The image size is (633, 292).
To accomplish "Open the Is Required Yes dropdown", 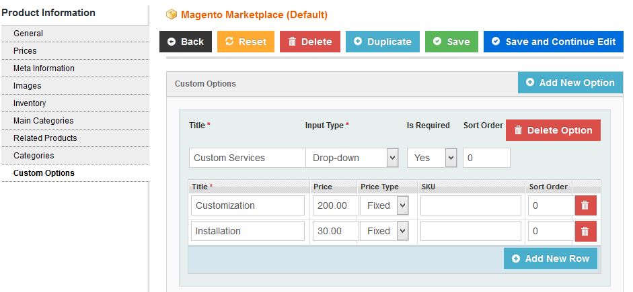I will [432, 158].
